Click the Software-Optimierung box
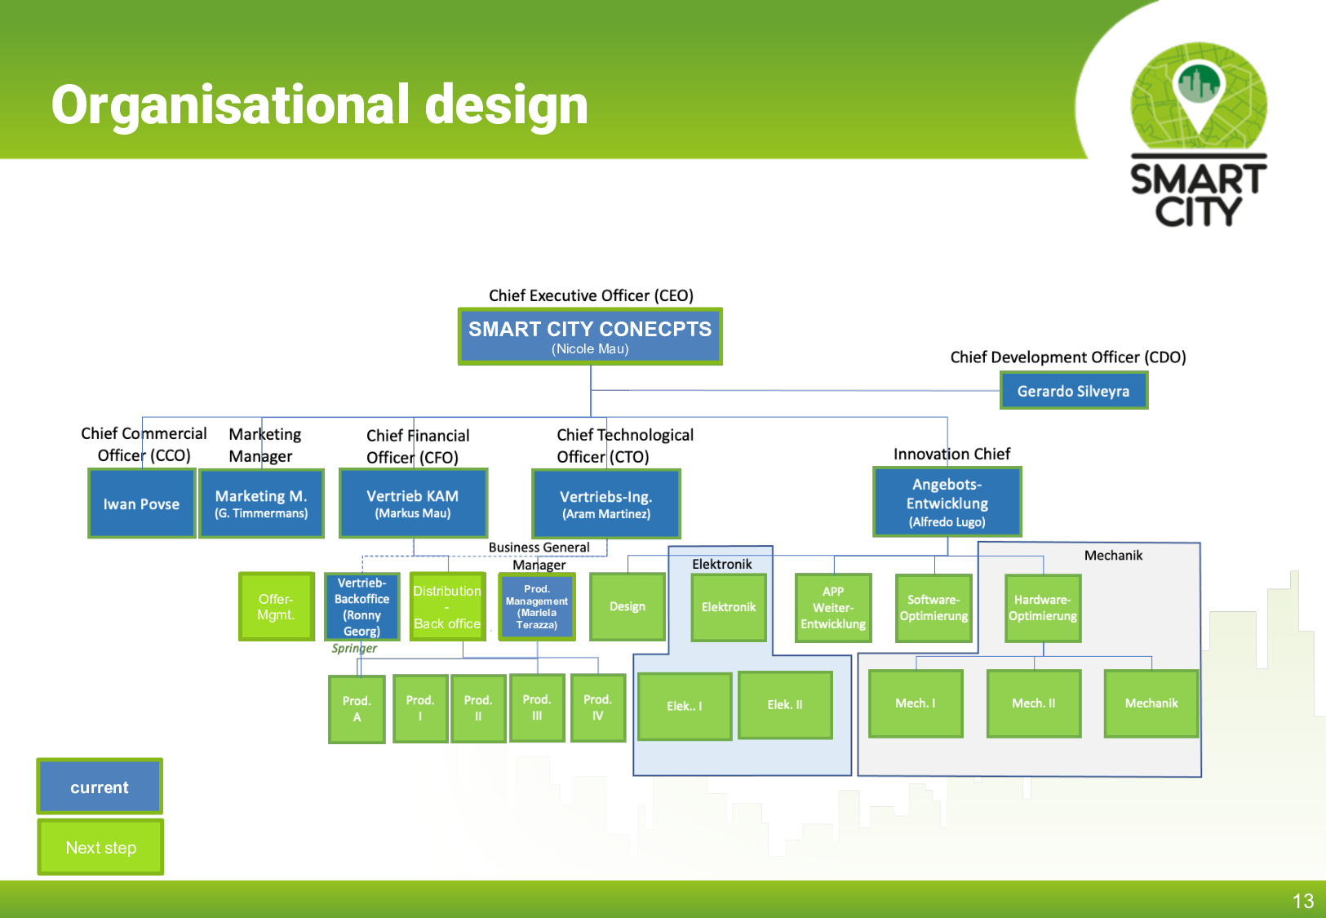 934,608
